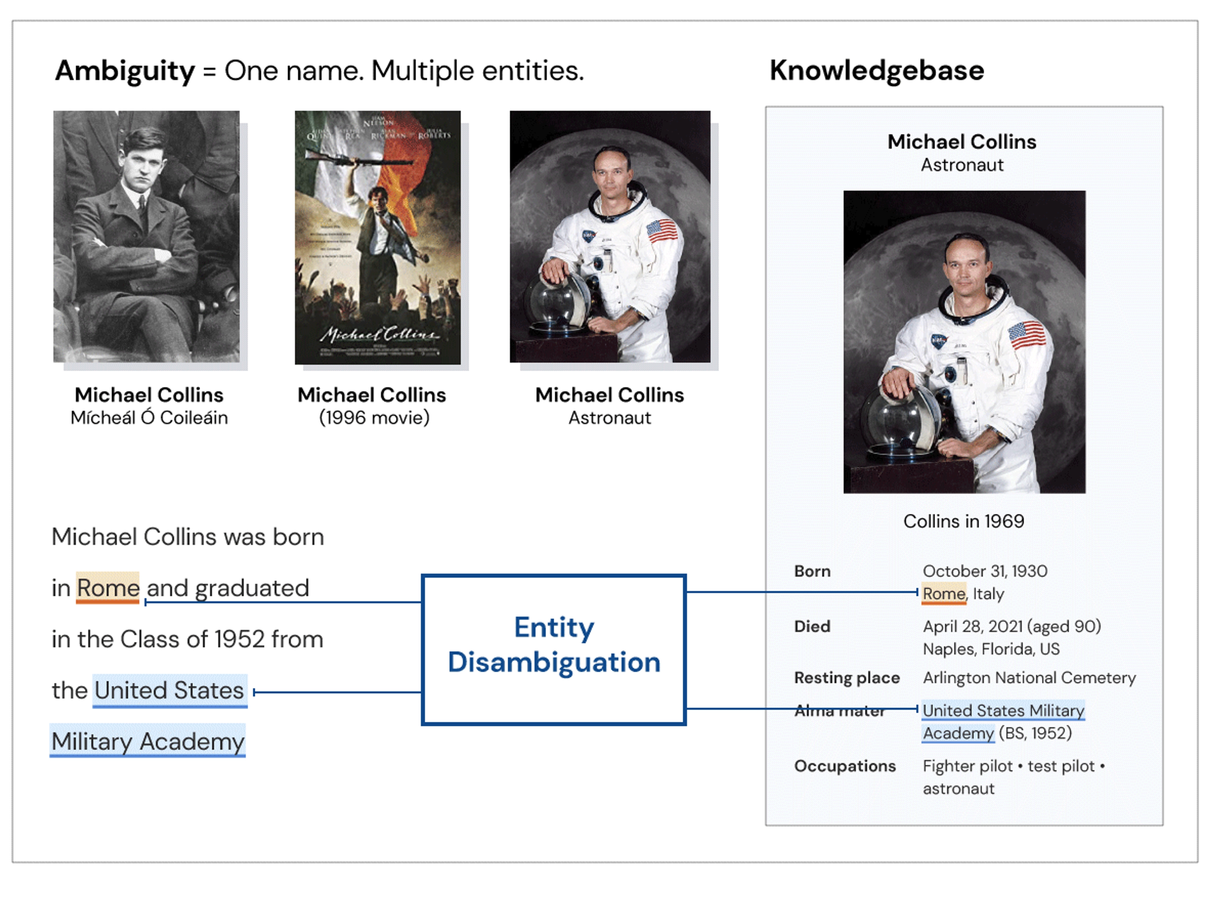Click the highlighted Military Academy in sentence
This screenshot has width=1212, height=897.
coord(148,741)
